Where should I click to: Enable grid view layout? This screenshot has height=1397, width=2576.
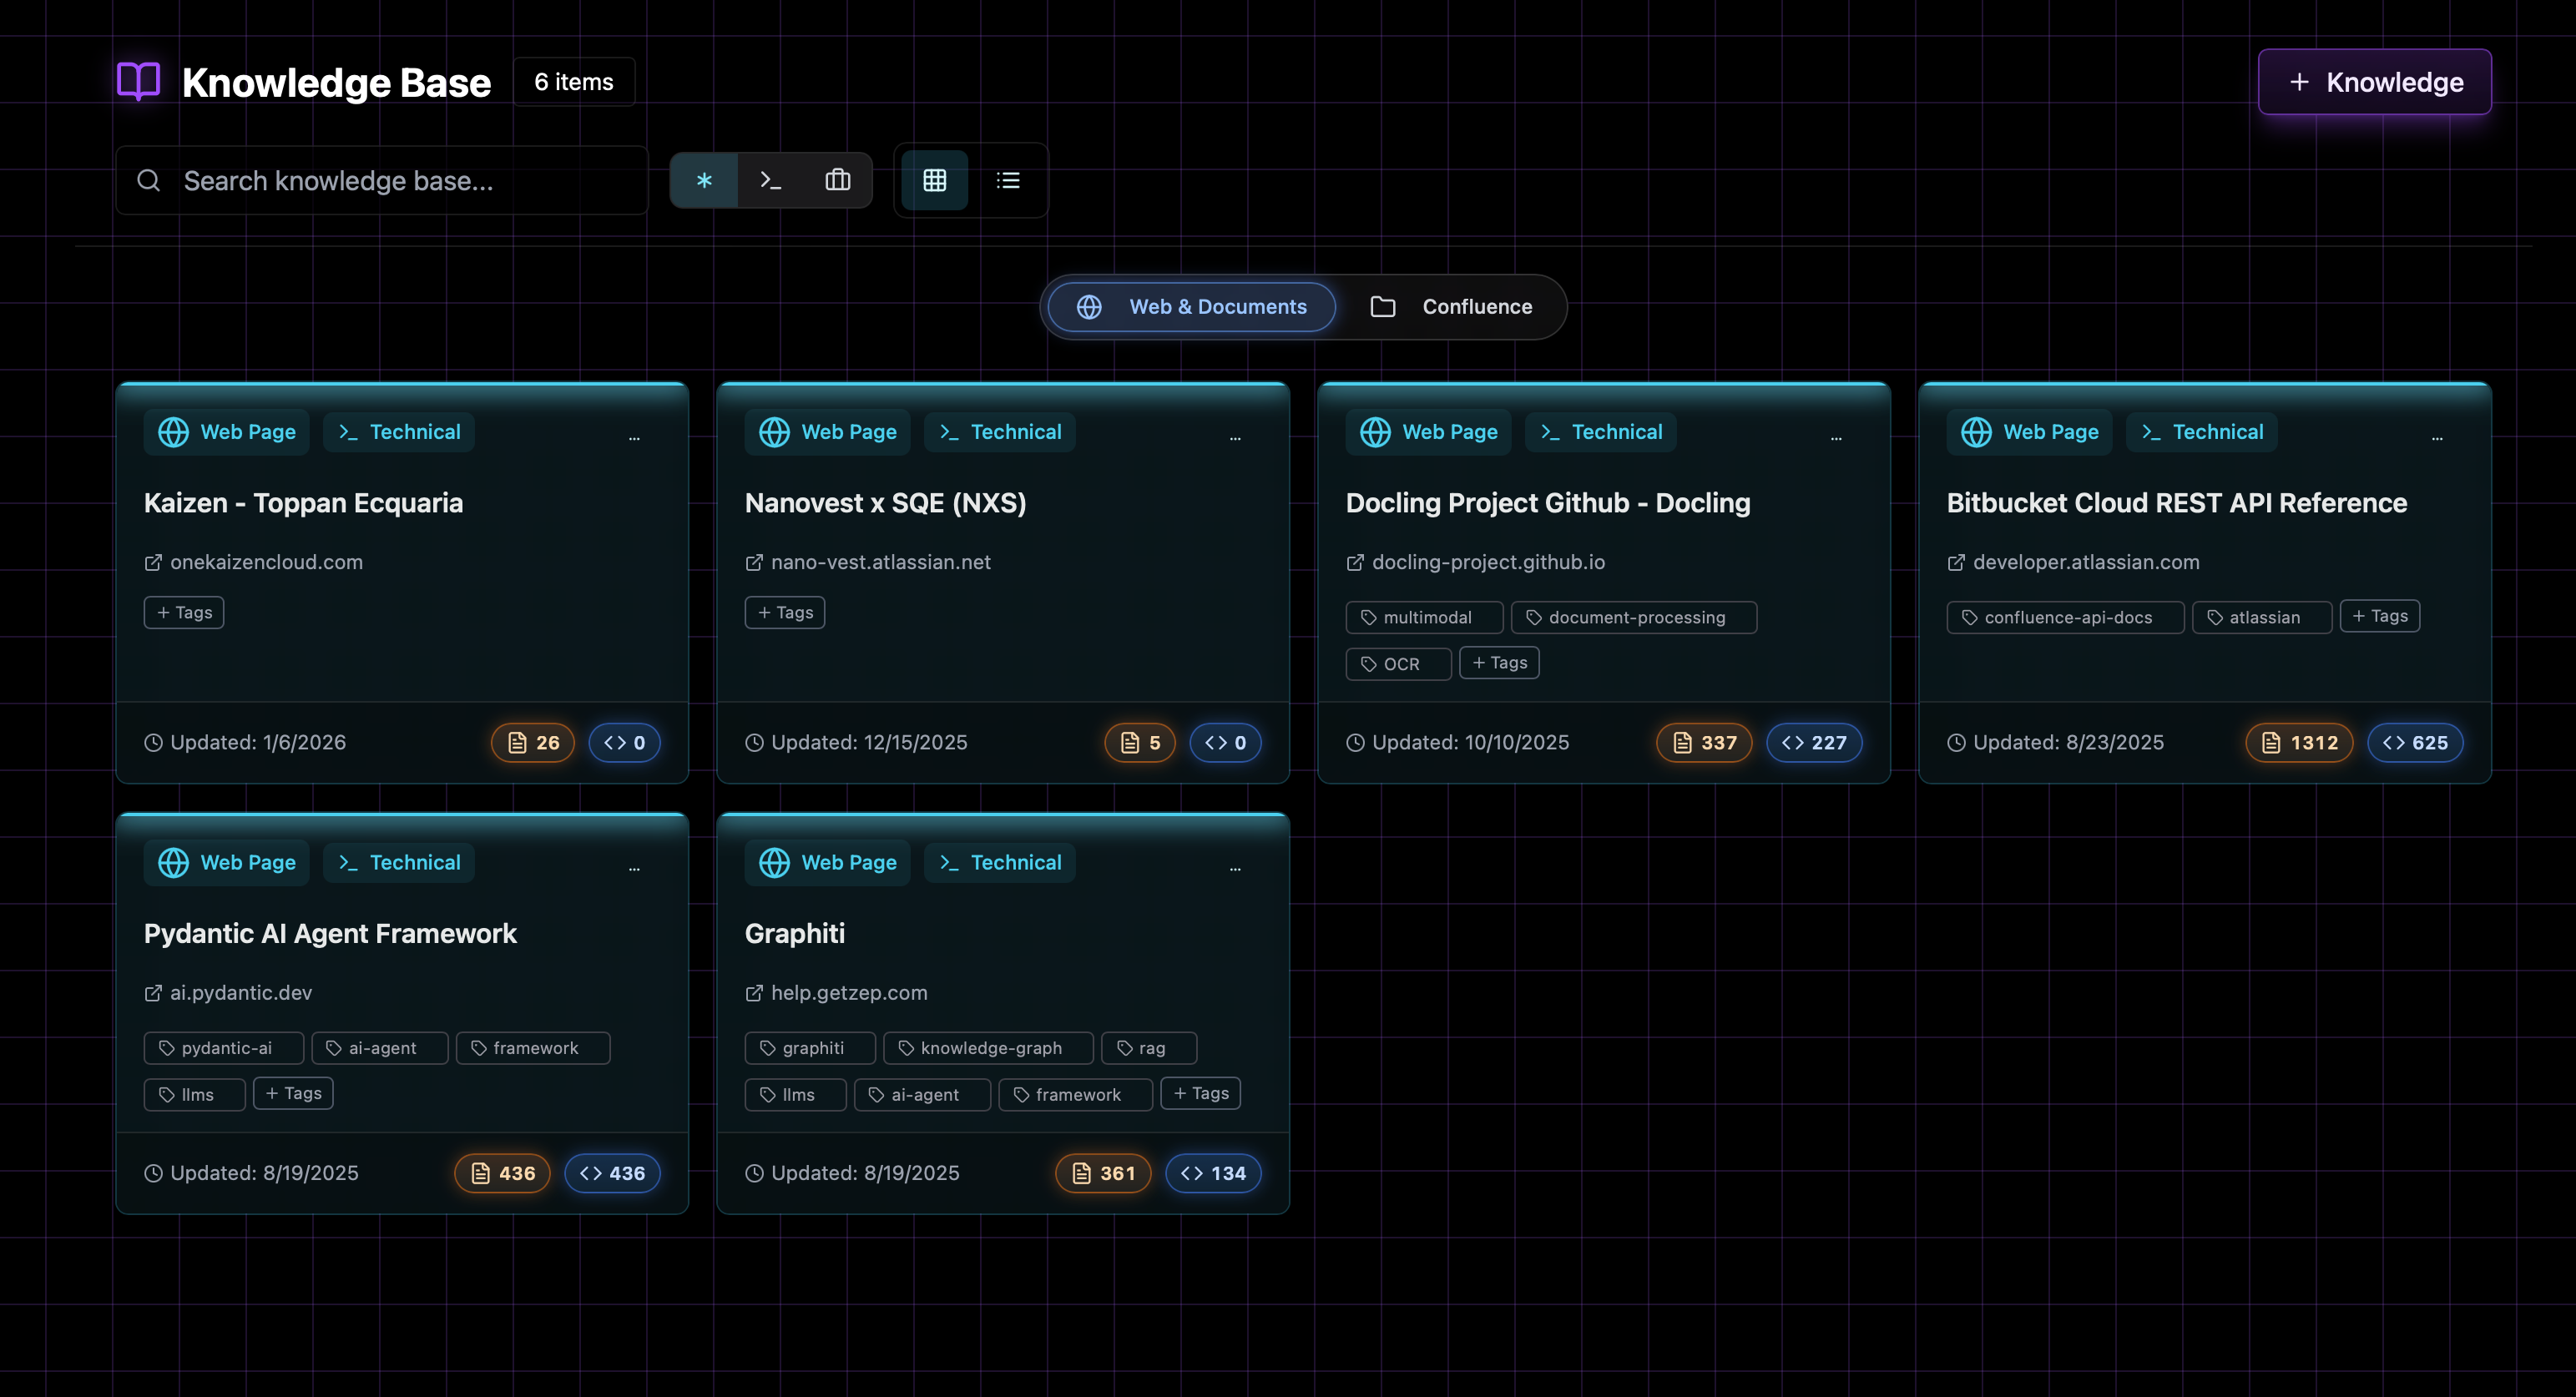coord(934,180)
